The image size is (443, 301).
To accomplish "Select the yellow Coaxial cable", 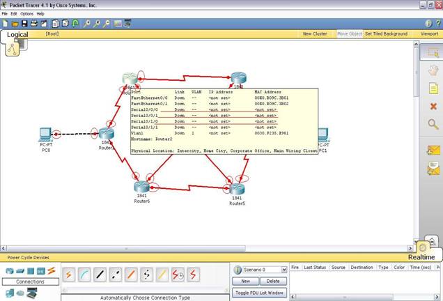I will pyautogui.click(x=162, y=275).
